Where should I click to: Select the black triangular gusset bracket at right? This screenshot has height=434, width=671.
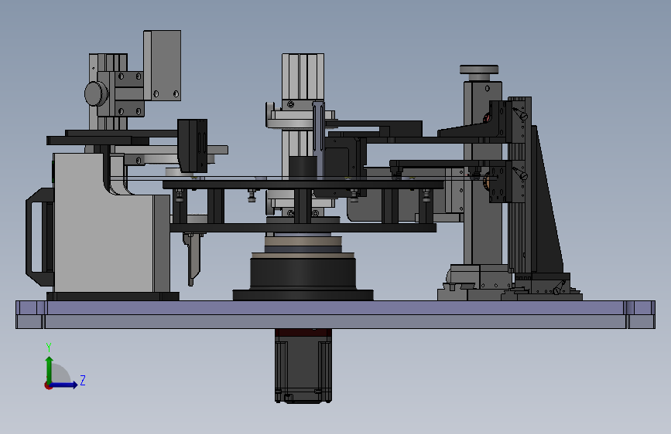549,201
